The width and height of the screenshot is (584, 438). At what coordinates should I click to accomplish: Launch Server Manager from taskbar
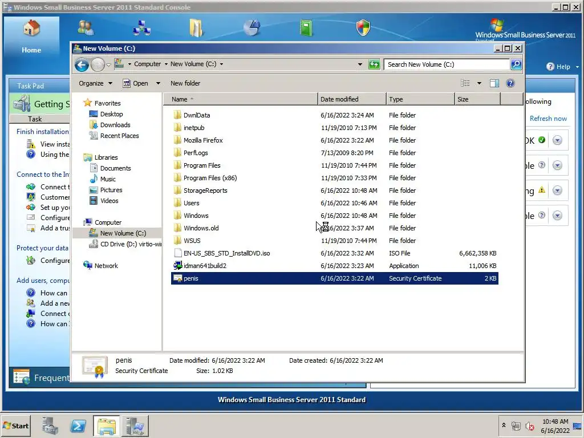click(50, 426)
